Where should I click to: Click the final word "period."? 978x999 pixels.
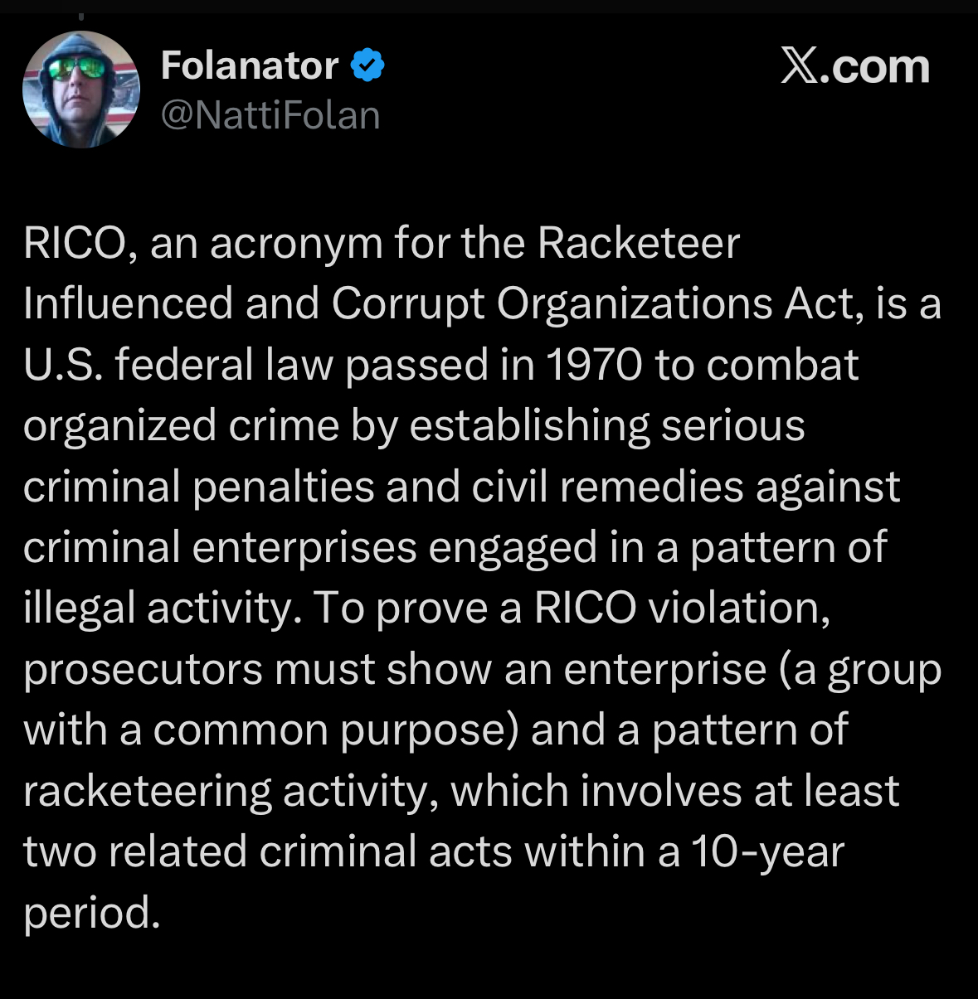click(91, 914)
